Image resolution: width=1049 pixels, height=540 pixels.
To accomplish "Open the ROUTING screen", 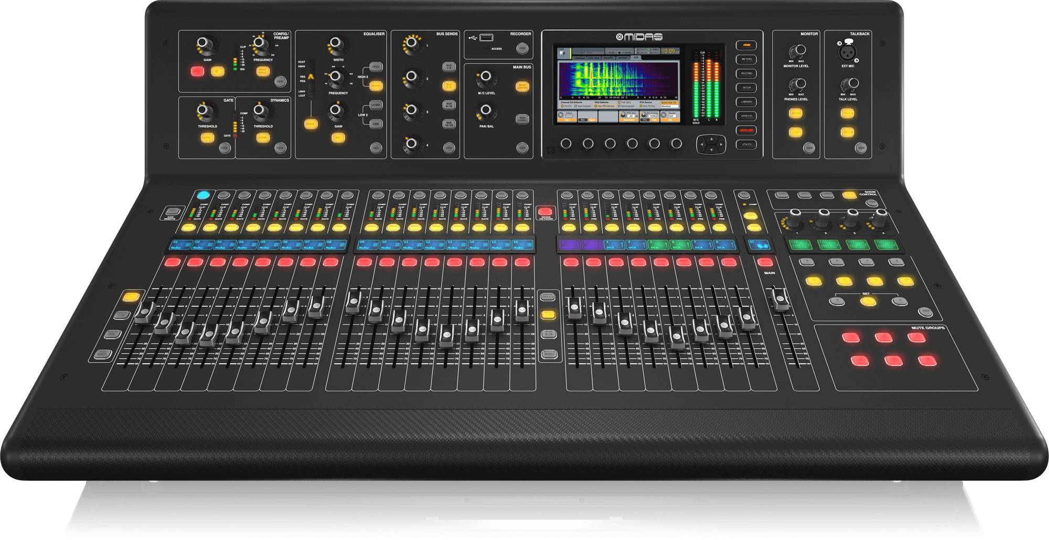I will pos(746,73).
